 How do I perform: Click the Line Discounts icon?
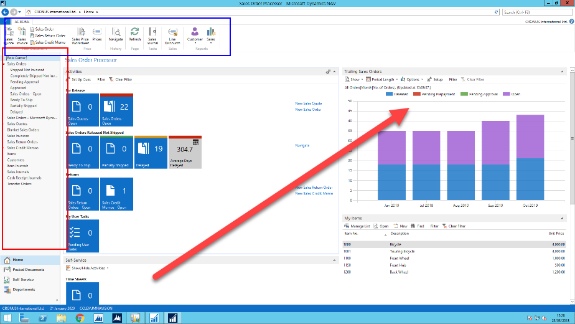(x=173, y=34)
